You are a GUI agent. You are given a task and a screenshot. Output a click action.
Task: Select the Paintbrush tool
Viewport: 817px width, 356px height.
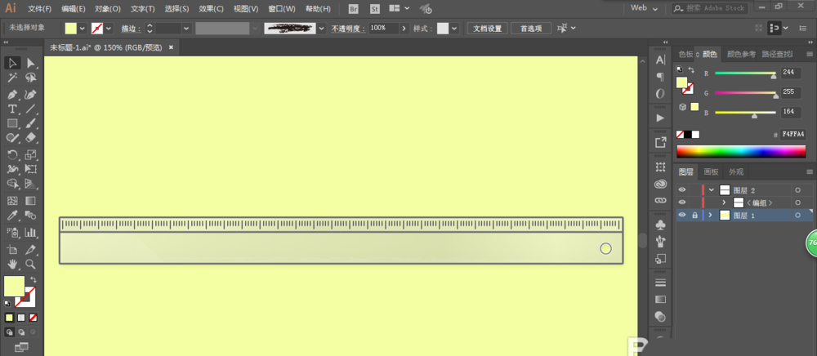[x=31, y=123]
